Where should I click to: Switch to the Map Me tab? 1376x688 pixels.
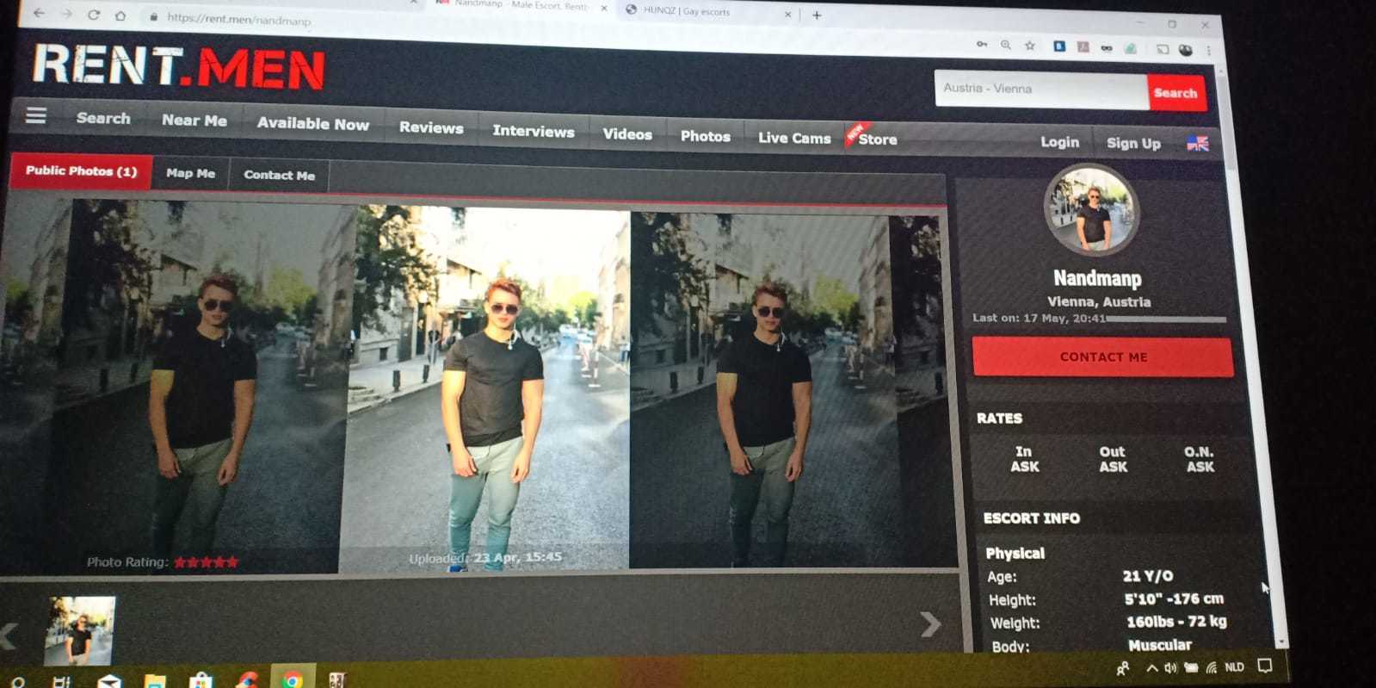pyautogui.click(x=190, y=173)
